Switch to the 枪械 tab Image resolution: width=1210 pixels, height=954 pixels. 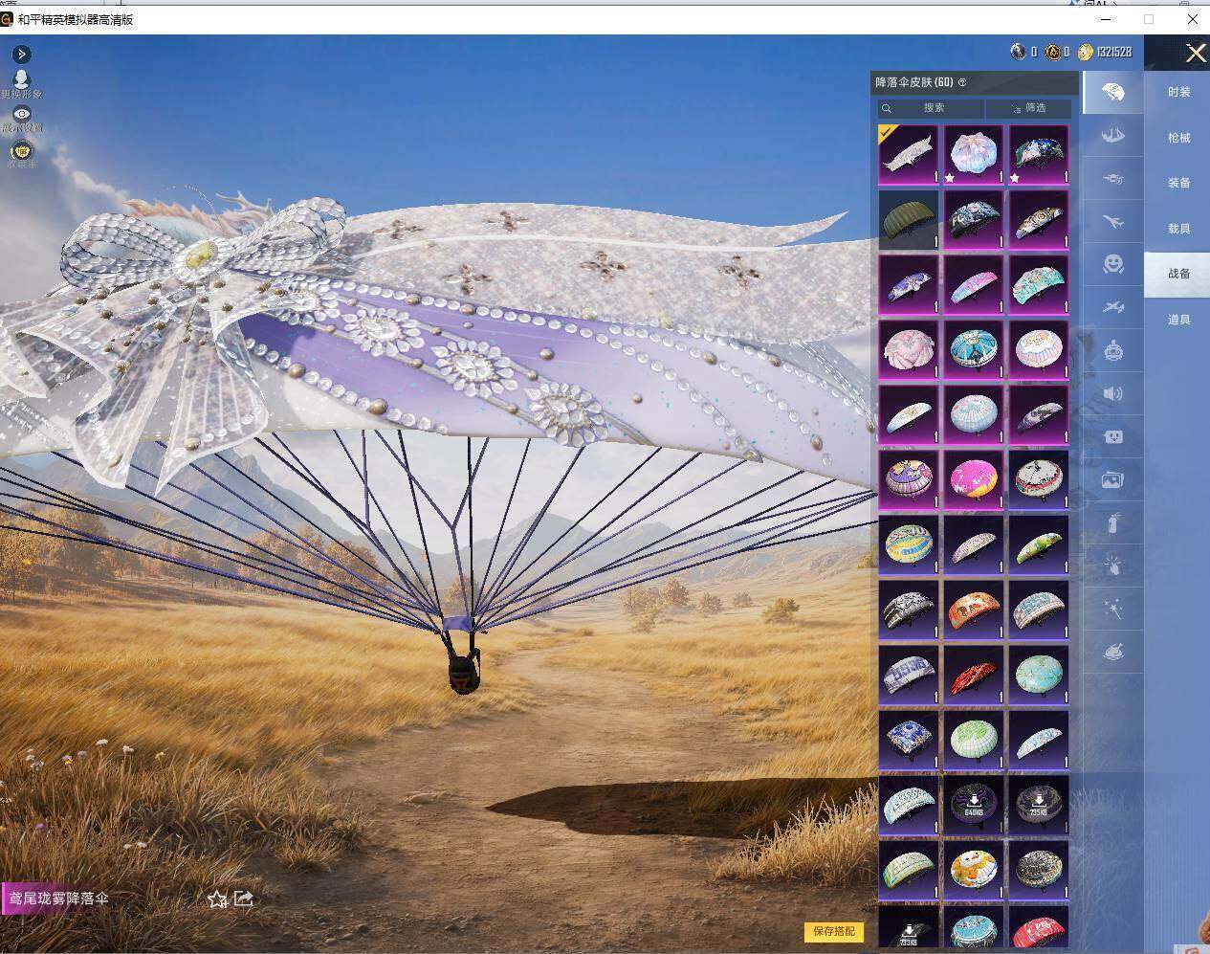tap(1178, 138)
